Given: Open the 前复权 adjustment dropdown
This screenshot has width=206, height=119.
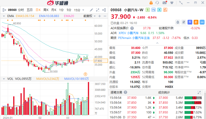Looking at the screenshot, I should tap(89, 16).
